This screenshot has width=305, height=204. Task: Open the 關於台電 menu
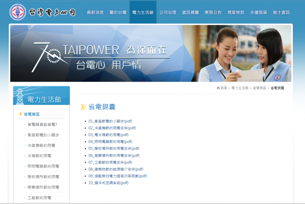tap(118, 13)
